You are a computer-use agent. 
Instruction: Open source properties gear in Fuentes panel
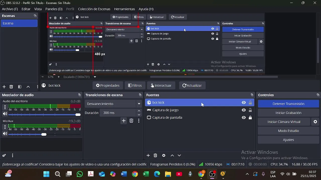pyautogui.click(x=164, y=155)
